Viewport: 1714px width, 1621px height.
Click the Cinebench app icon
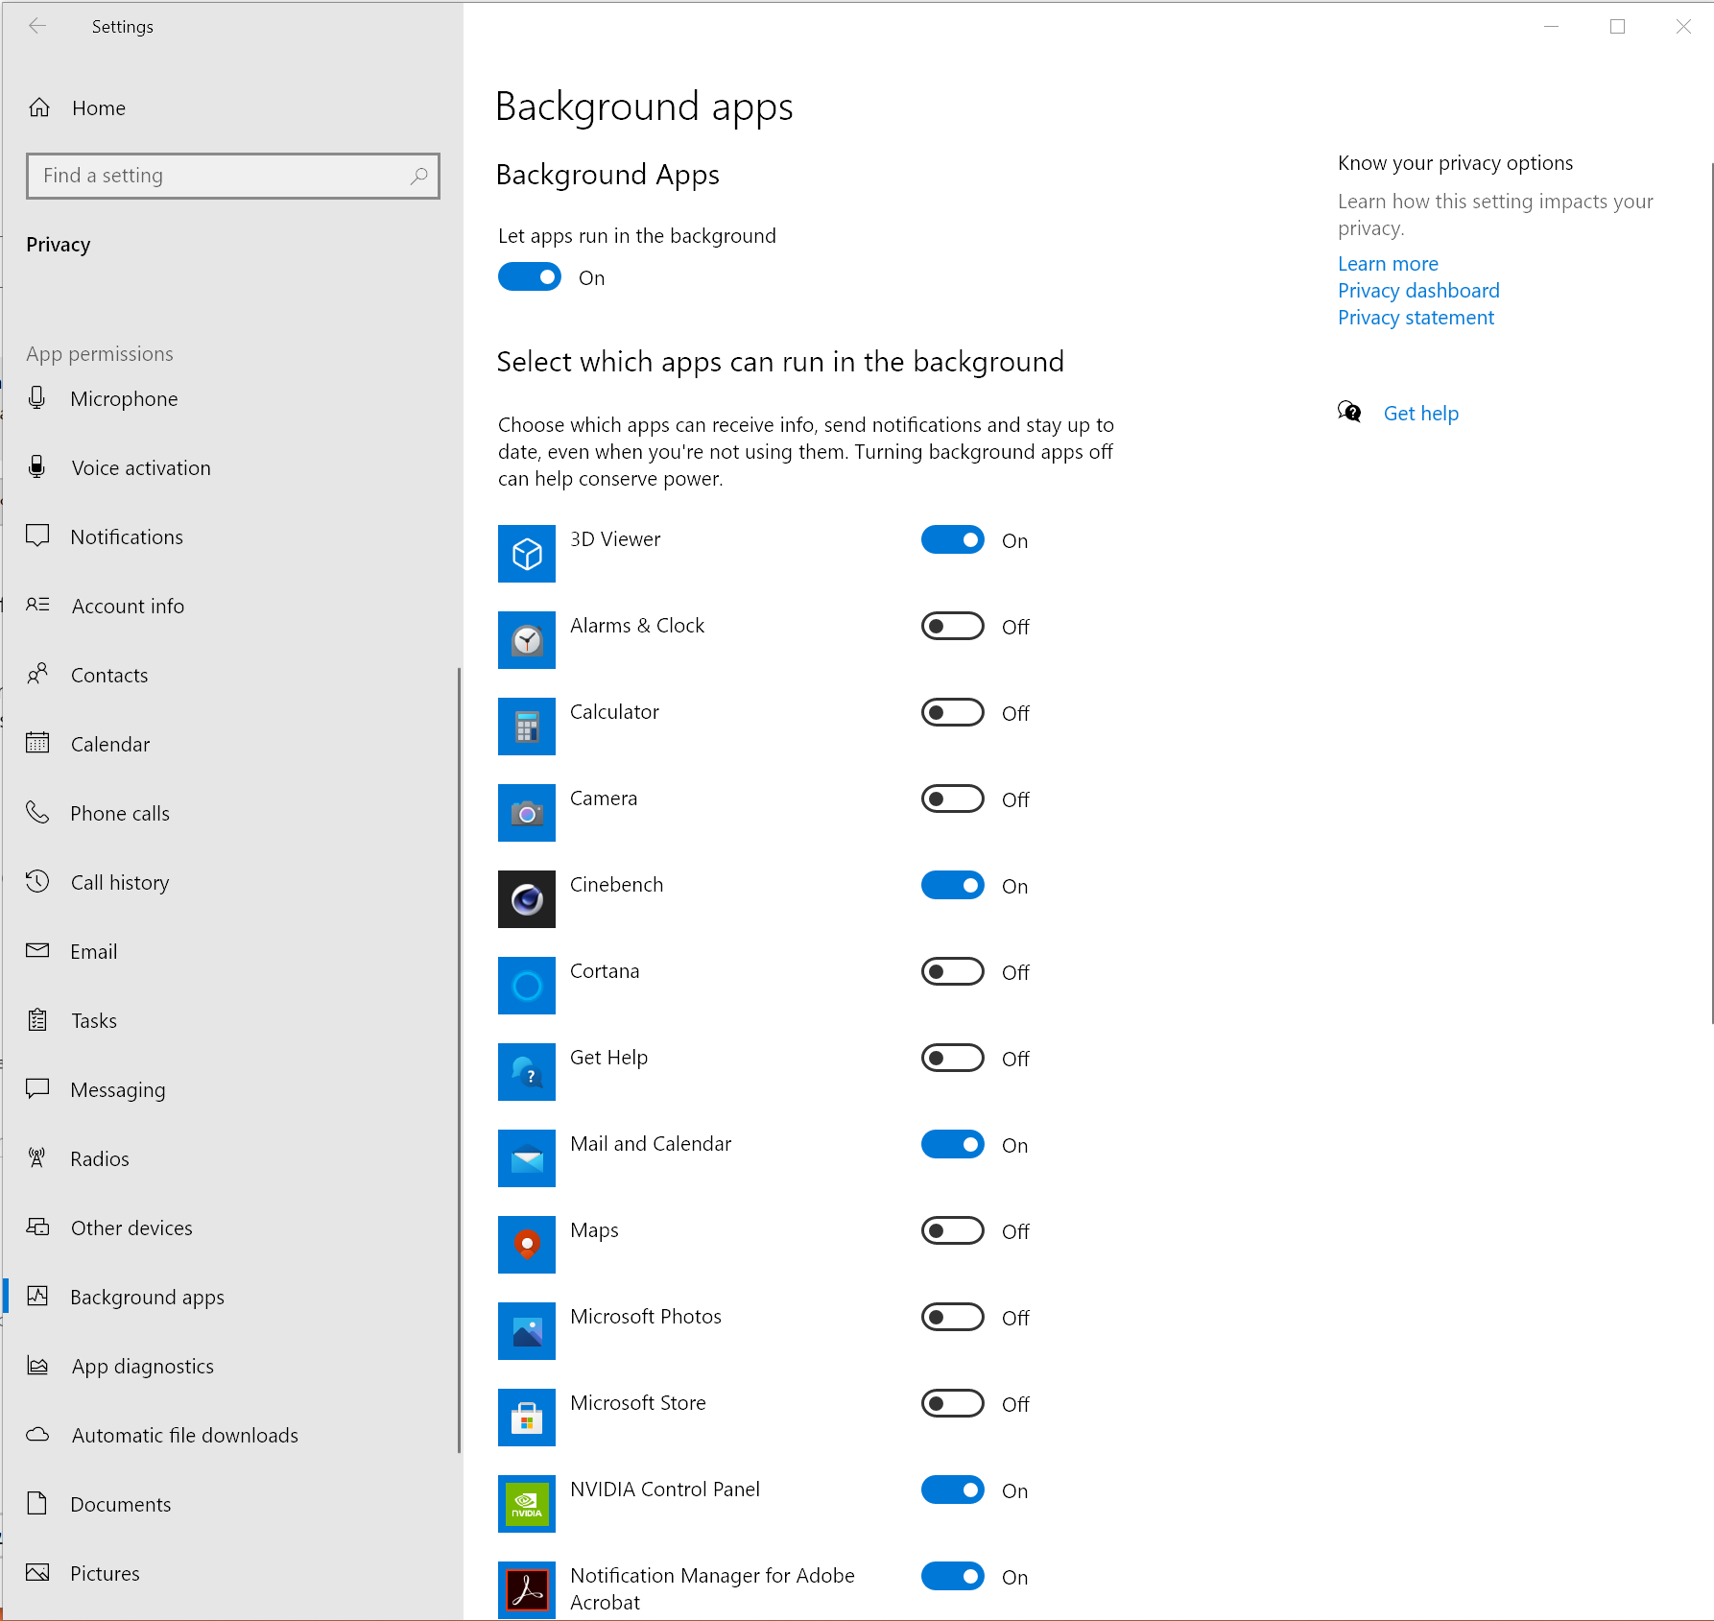[527, 899]
